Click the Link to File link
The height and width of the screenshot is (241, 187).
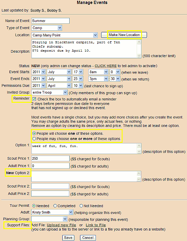96,225
